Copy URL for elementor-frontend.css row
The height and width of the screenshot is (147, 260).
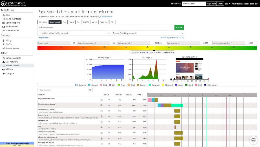click(x=101, y=133)
